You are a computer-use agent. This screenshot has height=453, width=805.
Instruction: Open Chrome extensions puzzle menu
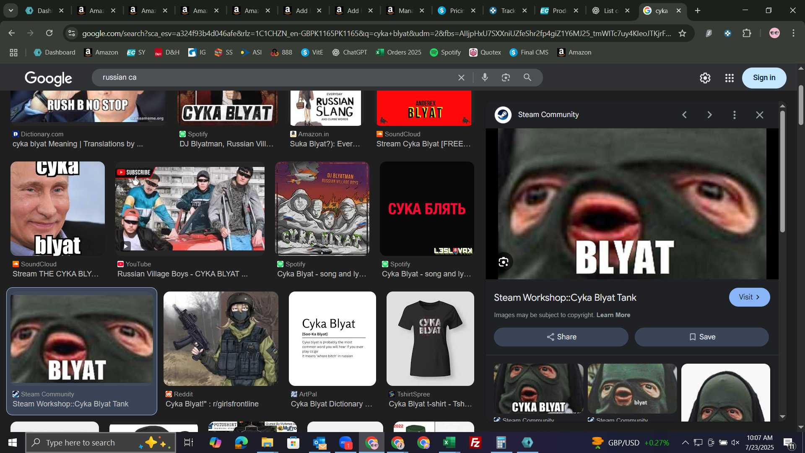pos(747,33)
